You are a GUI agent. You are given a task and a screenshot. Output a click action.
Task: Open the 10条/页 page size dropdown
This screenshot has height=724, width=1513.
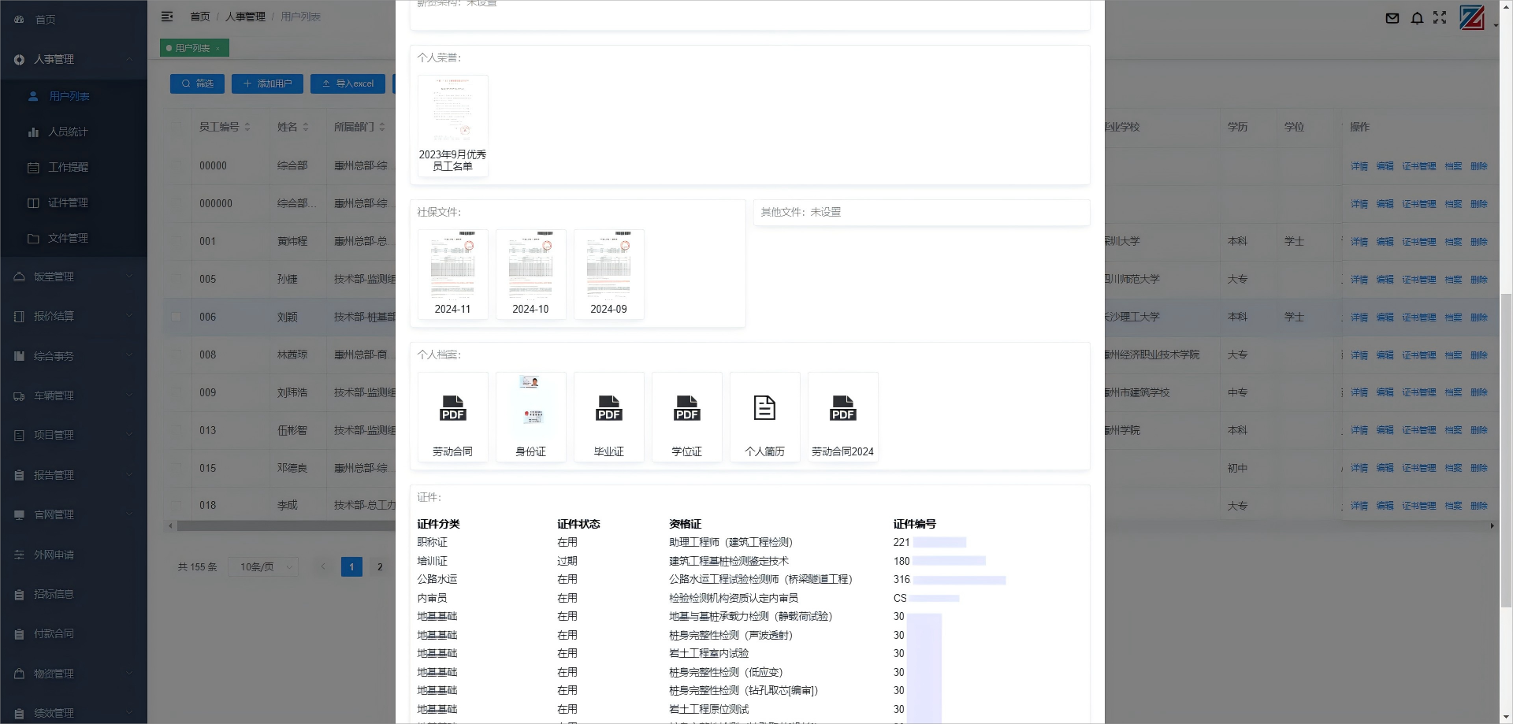click(x=263, y=566)
